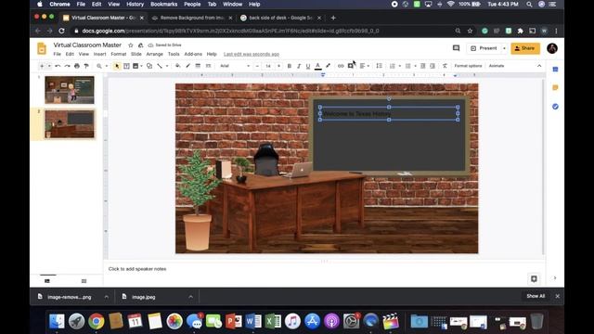
Task: Click the Zoom magnifier tool
Action: pos(99,66)
